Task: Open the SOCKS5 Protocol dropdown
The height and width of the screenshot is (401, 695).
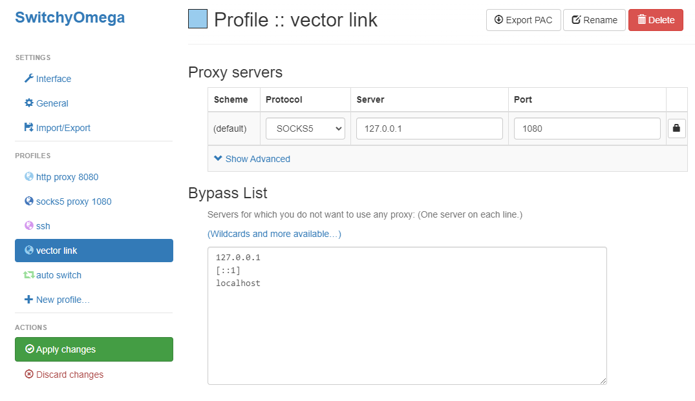Action: click(x=305, y=128)
